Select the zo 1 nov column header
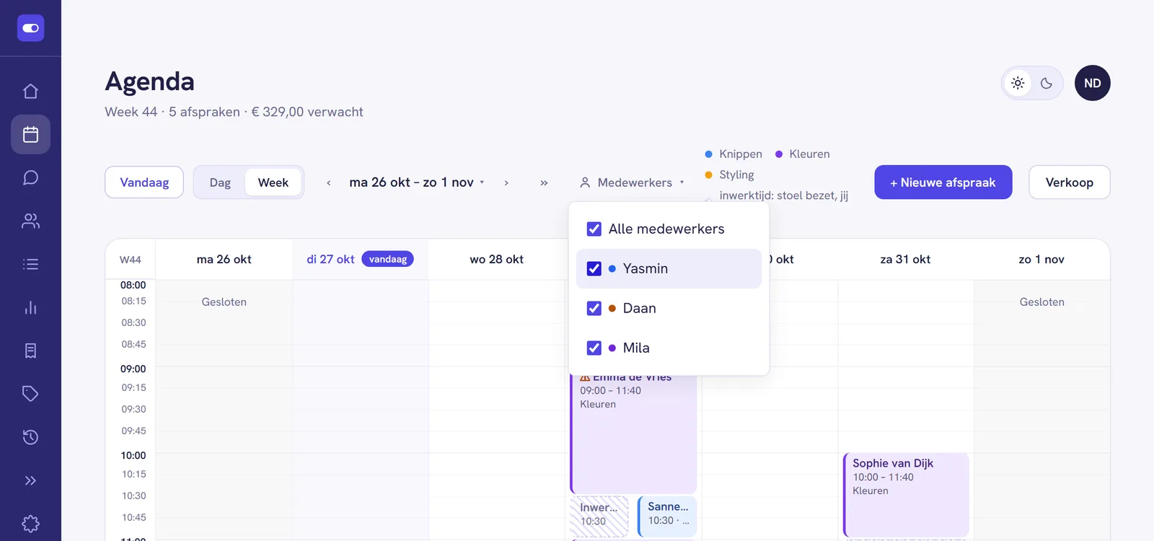Screen dimensions: 1154x541 click(x=1041, y=259)
